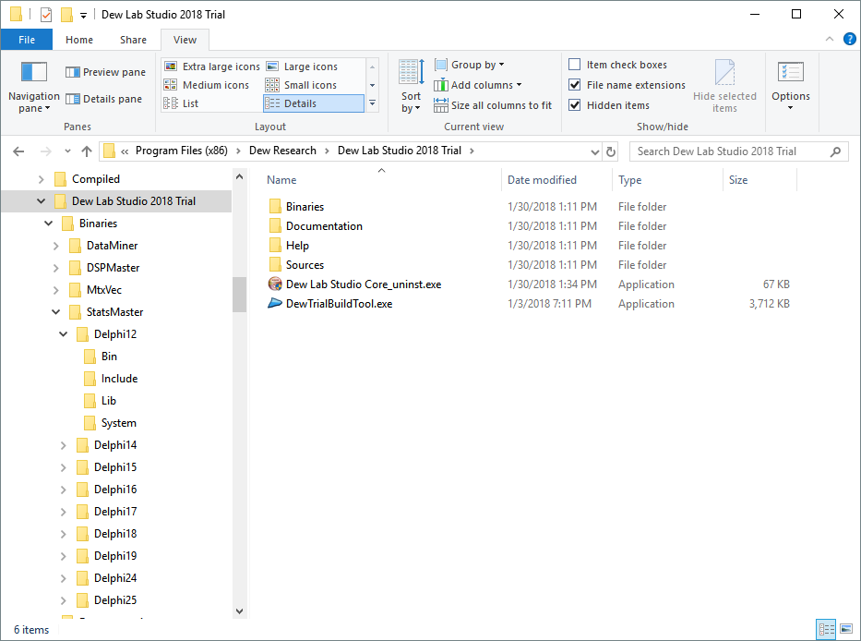861x641 pixels.
Task: Click the New folder quick access icon
Action: pos(66,14)
